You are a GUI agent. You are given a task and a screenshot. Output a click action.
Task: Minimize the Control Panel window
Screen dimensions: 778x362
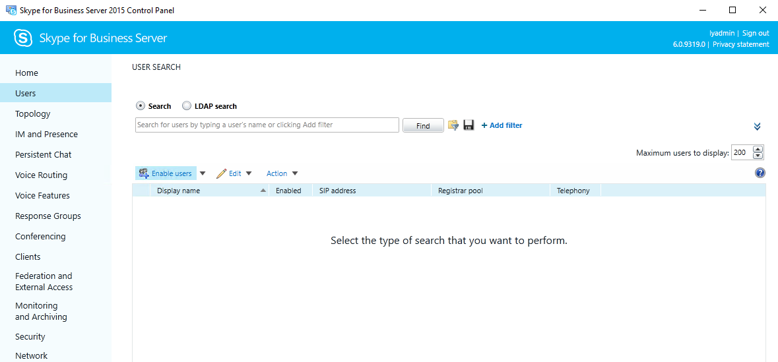click(702, 10)
